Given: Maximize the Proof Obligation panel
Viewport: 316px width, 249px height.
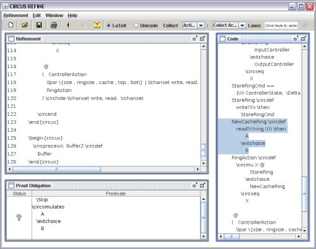Looking at the screenshot, I should click(202, 185).
